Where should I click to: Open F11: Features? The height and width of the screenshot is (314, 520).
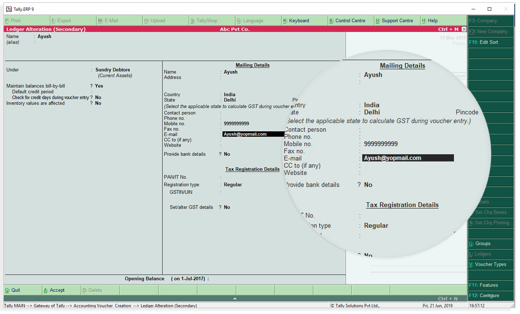pos(491,285)
